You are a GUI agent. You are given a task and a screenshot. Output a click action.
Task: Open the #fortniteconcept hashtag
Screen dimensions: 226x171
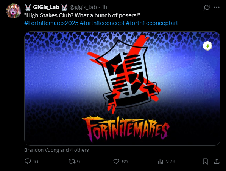click(x=102, y=23)
